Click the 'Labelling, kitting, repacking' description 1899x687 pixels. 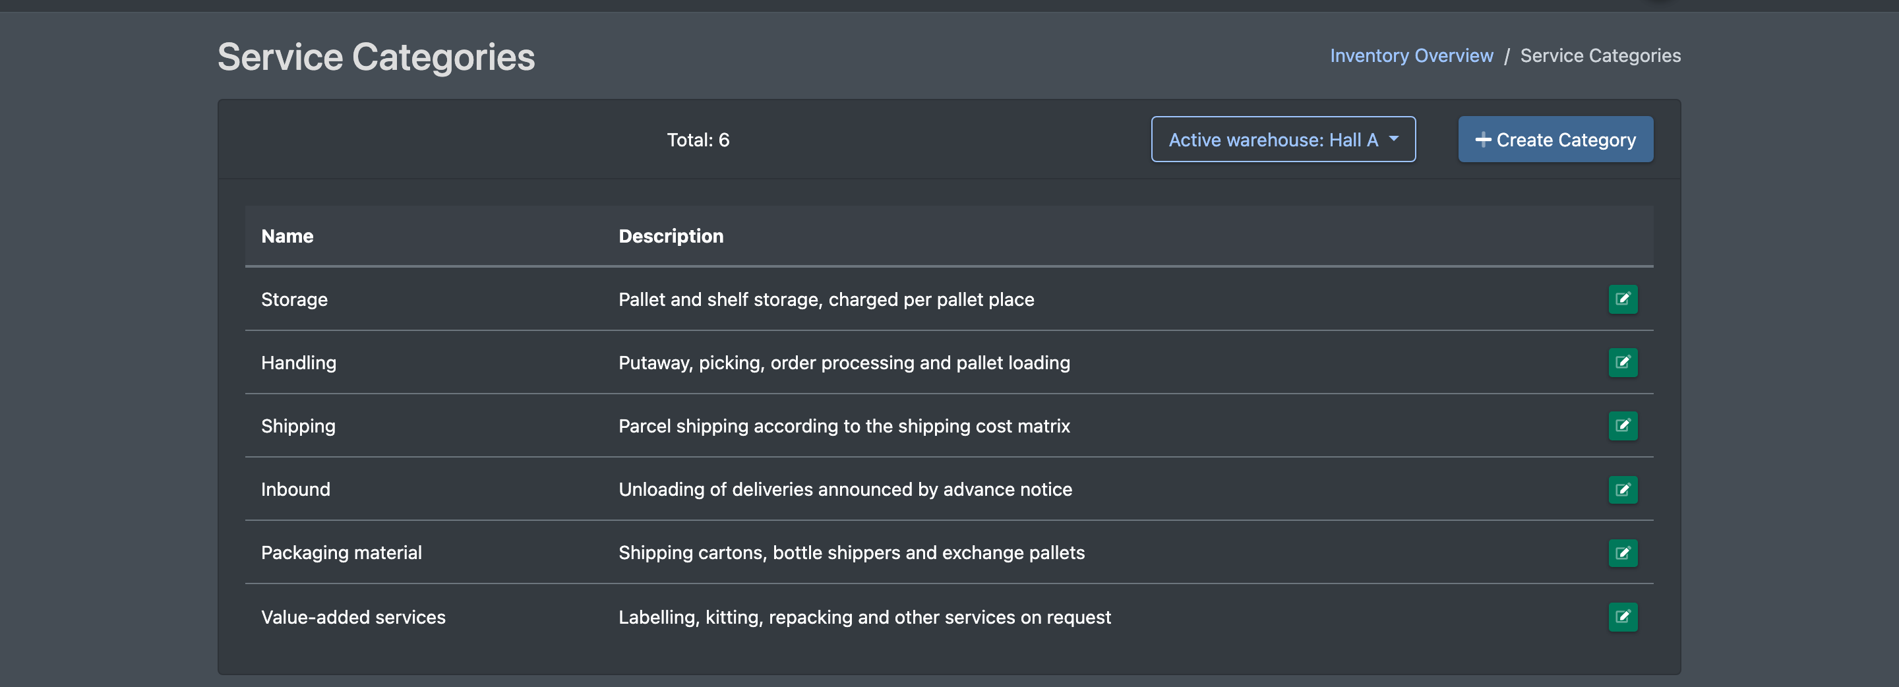(864, 617)
